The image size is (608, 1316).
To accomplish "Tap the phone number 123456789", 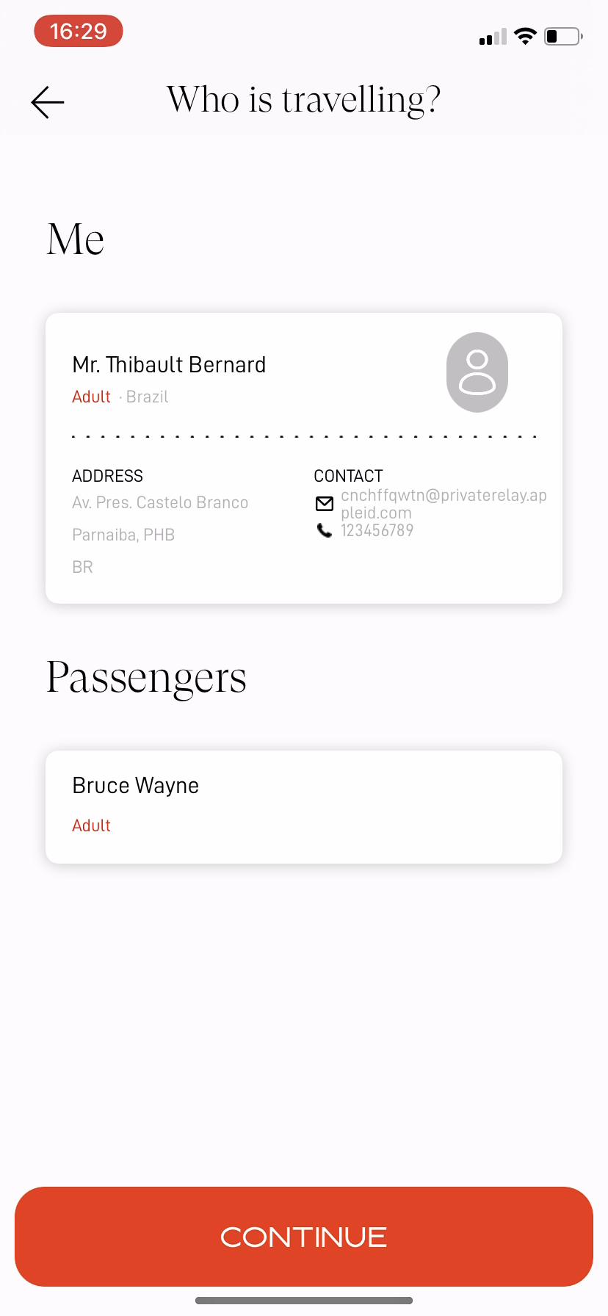I will (377, 530).
